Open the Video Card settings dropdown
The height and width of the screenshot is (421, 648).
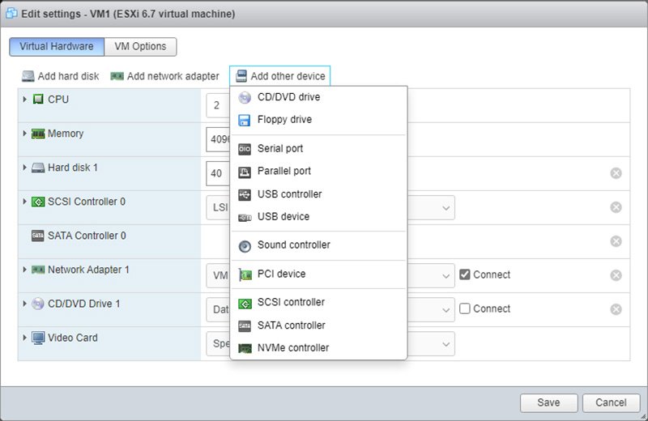point(446,343)
